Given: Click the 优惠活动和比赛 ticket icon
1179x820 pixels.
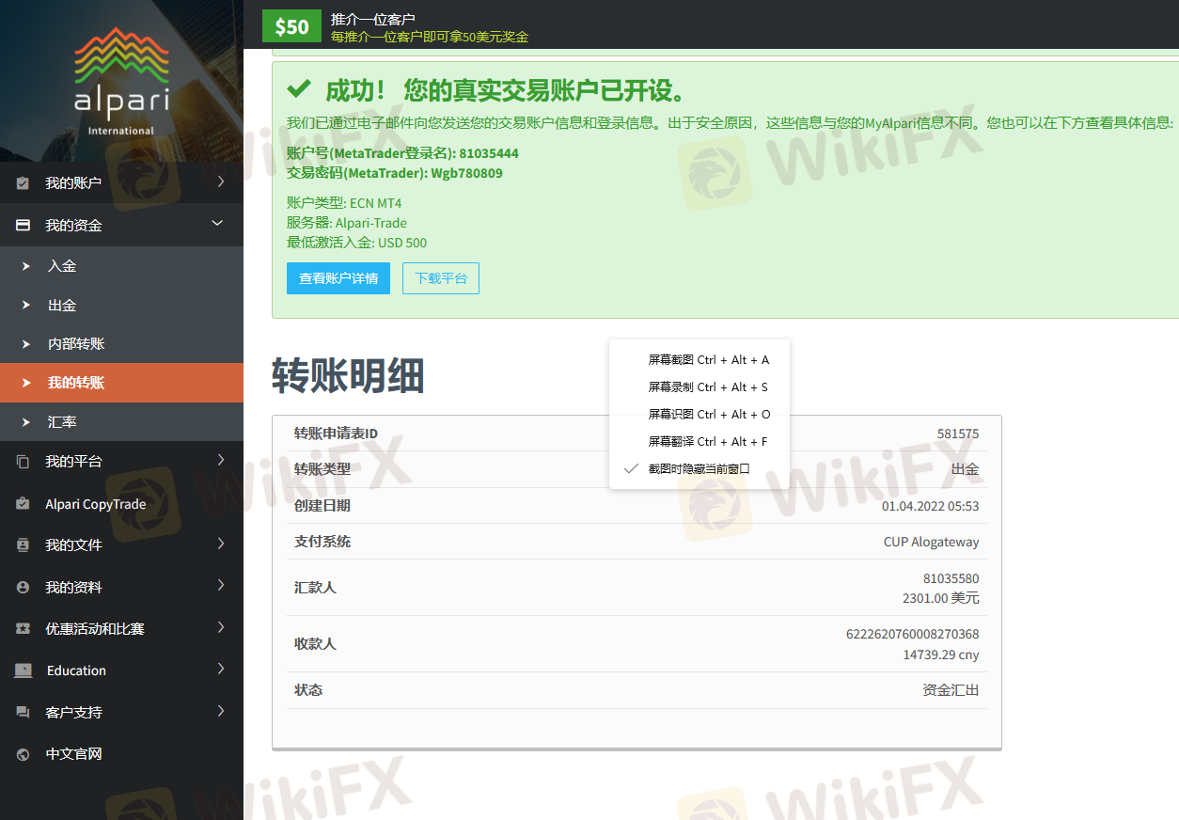Looking at the screenshot, I should tap(24, 629).
